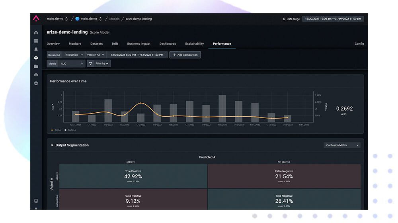Viewport: 398px width, 223px height.
Task: Click the Add Comparison button
Action: [x=185, y=55]
